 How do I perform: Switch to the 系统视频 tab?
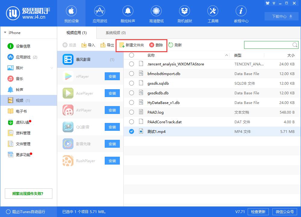coord(115,33)
